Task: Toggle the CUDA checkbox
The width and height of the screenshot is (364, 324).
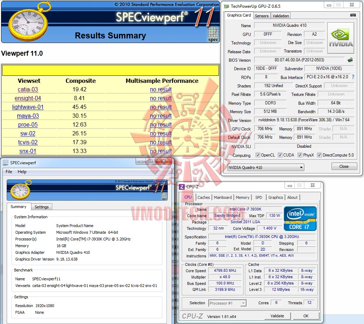Action: click(280, 155)
